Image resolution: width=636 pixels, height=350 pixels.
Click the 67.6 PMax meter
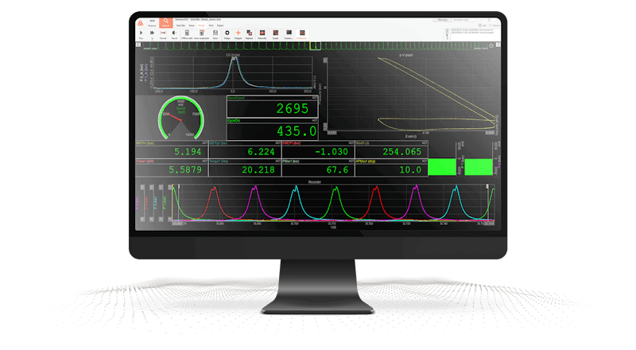point(318,168)
